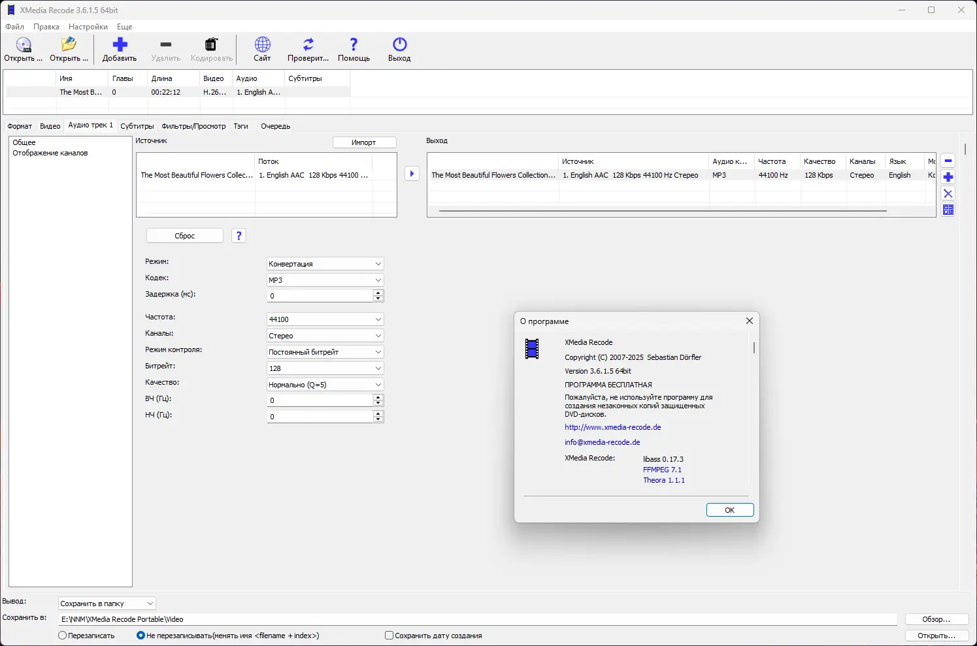Click OK in the О программе dialog
The height and width of the screenshot is (646, 977).
coord(729,510)
